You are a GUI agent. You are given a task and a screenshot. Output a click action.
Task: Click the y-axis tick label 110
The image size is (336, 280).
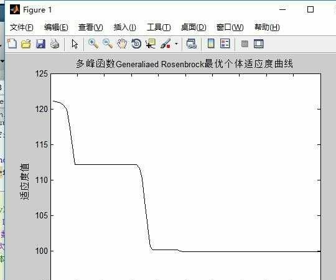pos(42,180)
